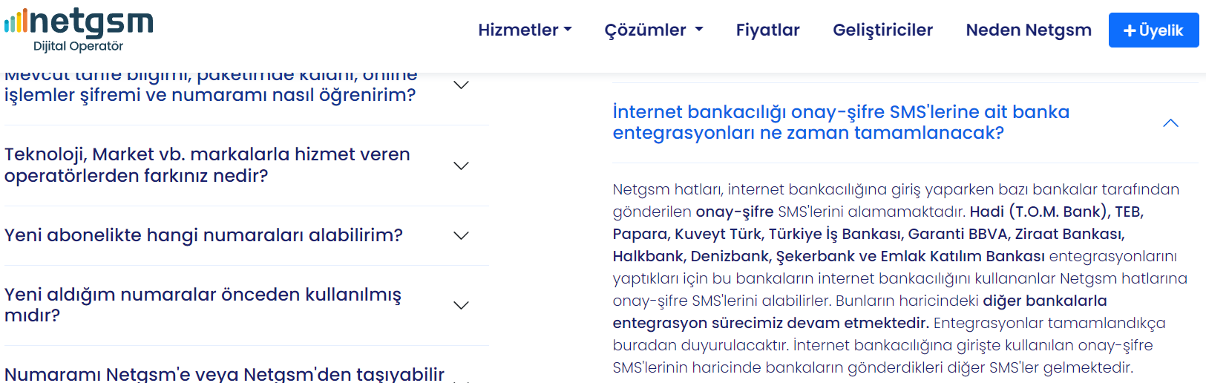
Task: Open 'Numaramı Netgsm'e veya Netgsm'den taşıyabilir' question
Action: pyautogui.click(x=224, y=374)
